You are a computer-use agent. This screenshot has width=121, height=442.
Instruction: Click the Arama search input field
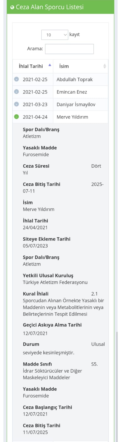pos(69,49)
